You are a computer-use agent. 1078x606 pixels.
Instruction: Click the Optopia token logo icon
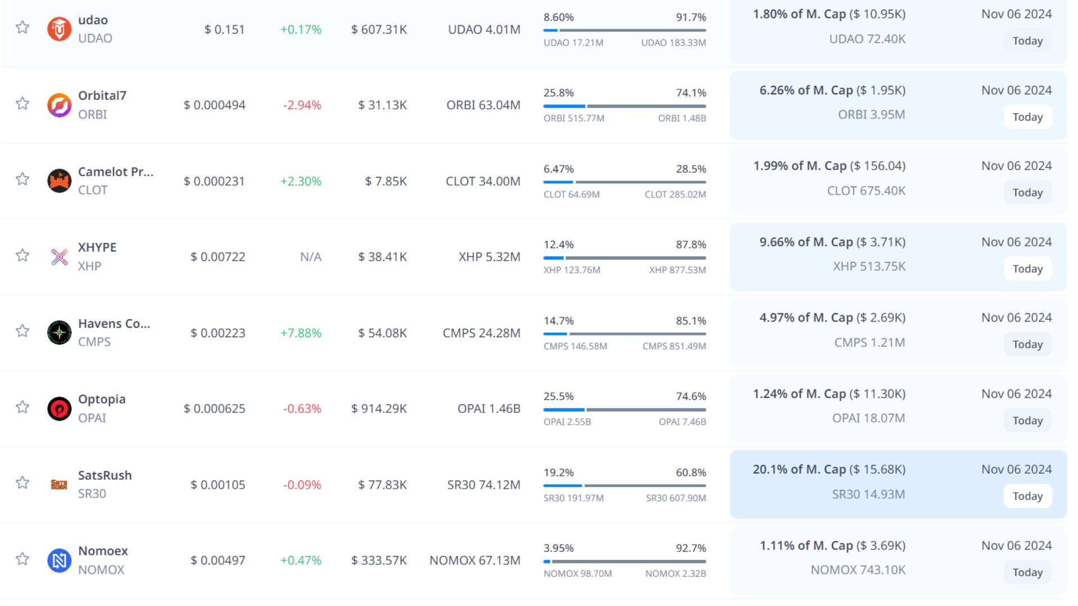click(59, 408)
